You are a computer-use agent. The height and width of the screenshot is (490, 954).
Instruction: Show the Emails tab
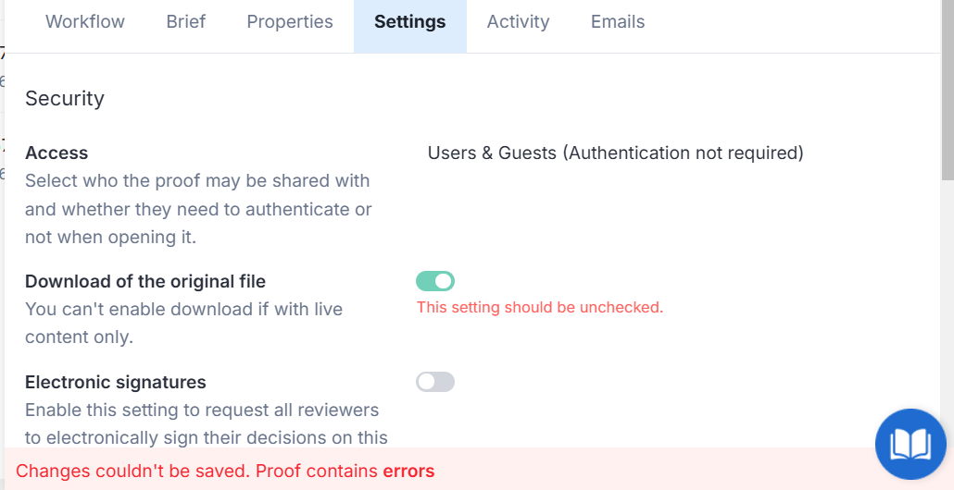coord(618,22)
